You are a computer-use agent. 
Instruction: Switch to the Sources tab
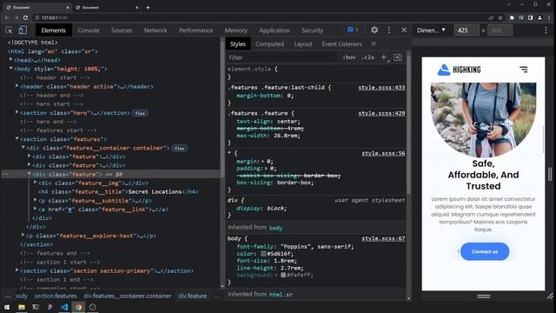pyautogui.click(x=122, y=30)
